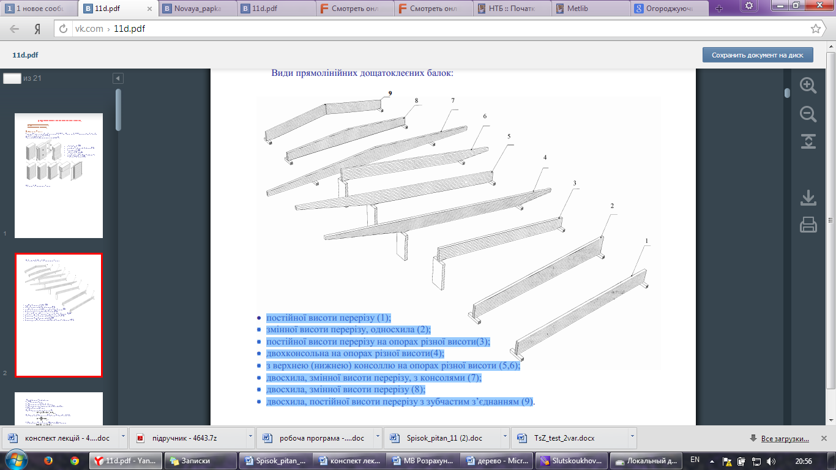Click the zoom in magnifier icon

point(808,86)
